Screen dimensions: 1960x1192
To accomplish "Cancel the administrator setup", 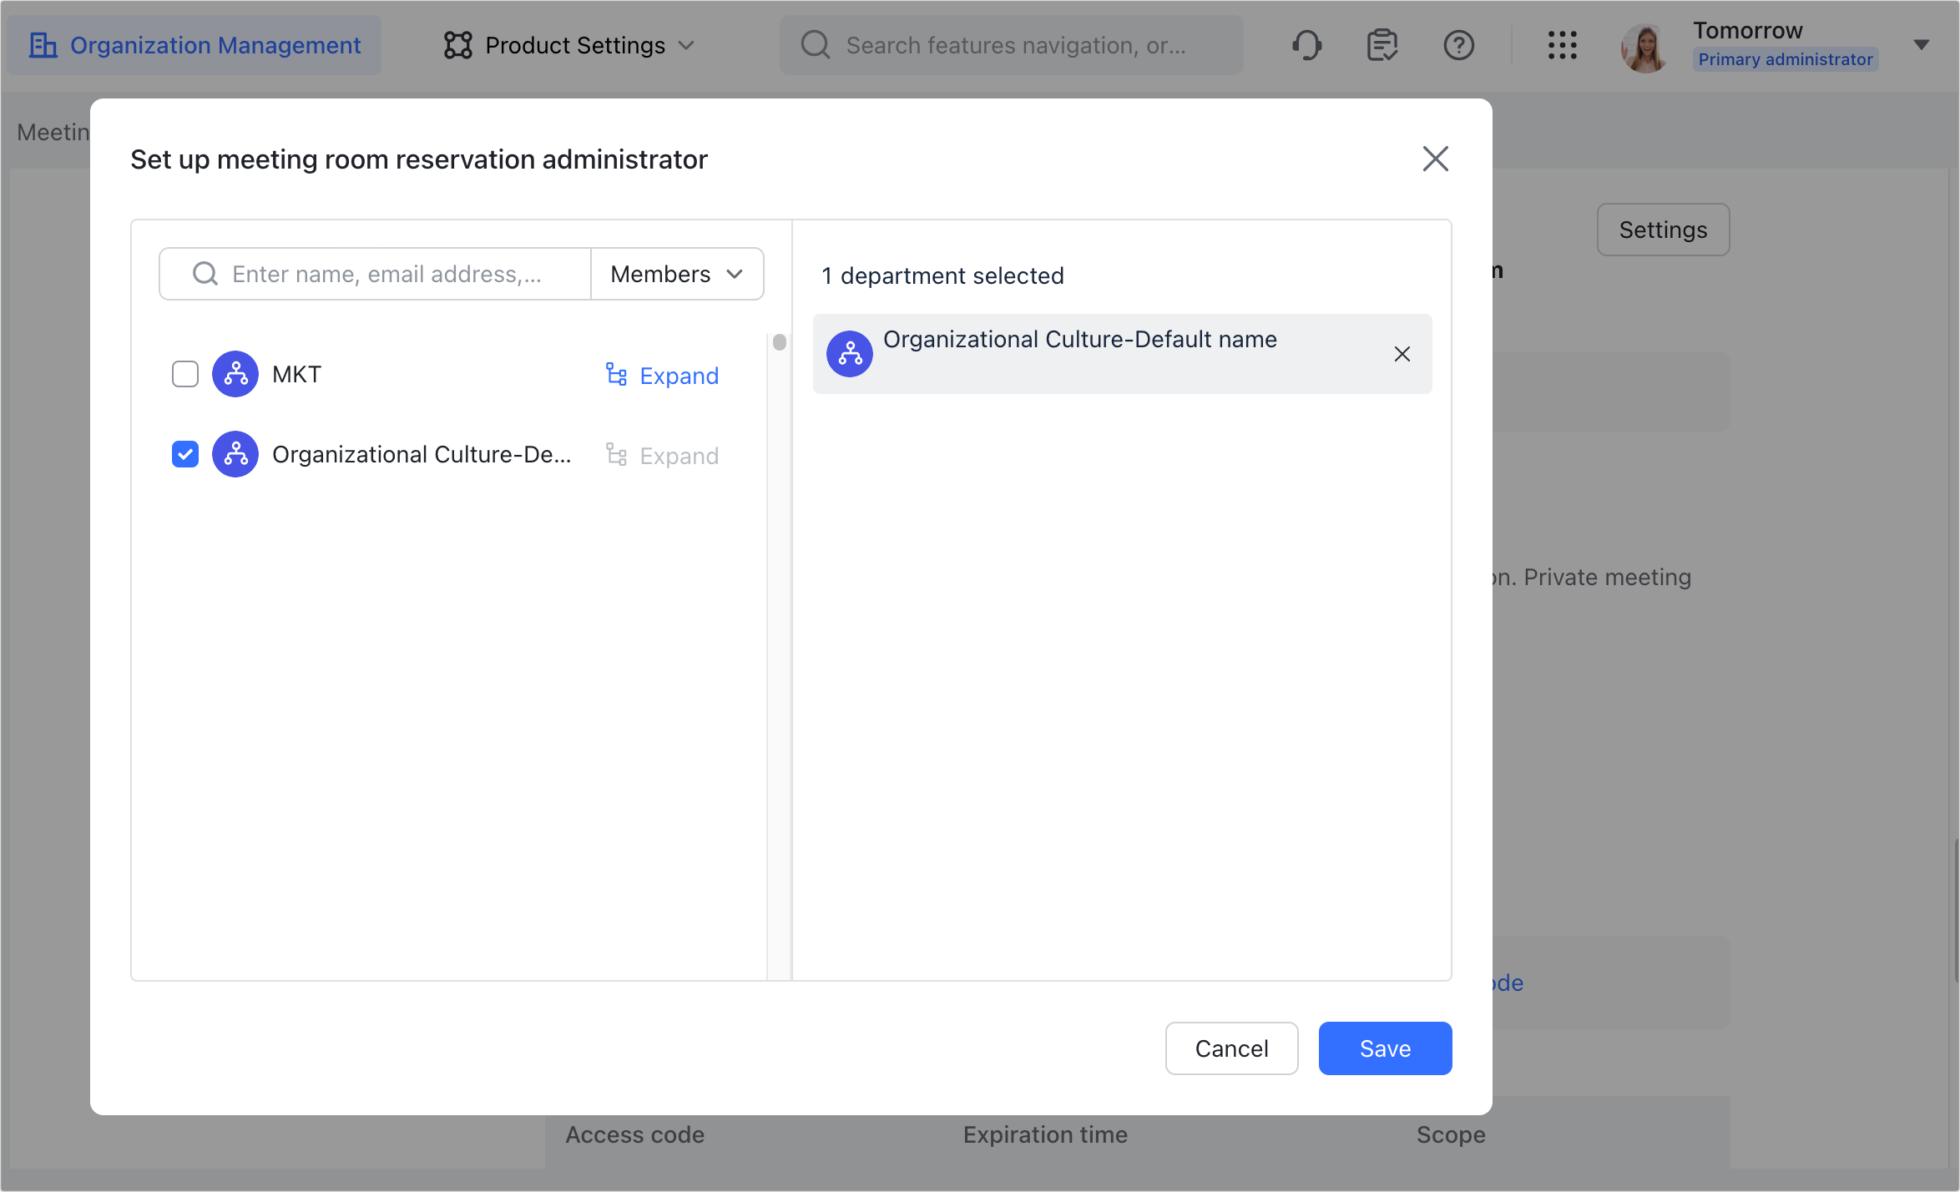I will tap(1231, 1048).
